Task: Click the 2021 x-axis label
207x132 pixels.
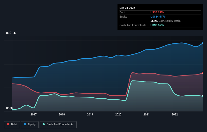Action: pos(146,114)
